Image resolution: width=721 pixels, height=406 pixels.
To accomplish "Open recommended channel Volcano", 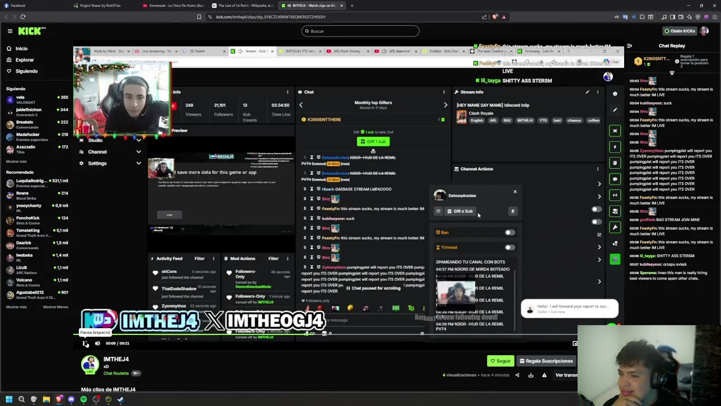I will (x=37, y=282).
